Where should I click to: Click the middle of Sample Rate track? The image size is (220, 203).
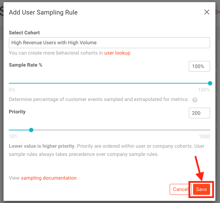click(109, 83)
